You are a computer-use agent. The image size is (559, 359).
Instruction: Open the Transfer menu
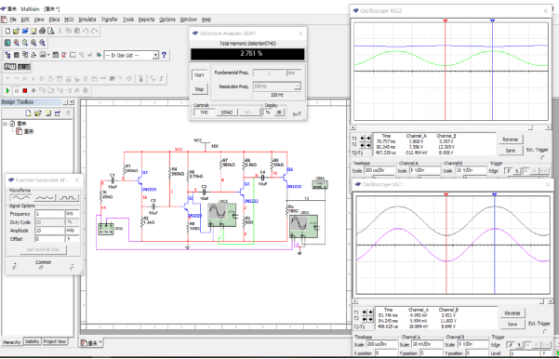click(110, 20)
